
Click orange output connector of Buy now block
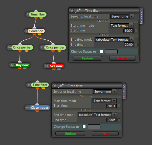pos(20,68)
